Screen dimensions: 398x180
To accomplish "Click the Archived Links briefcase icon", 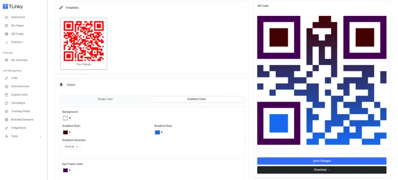I will (x=7, y=87).
